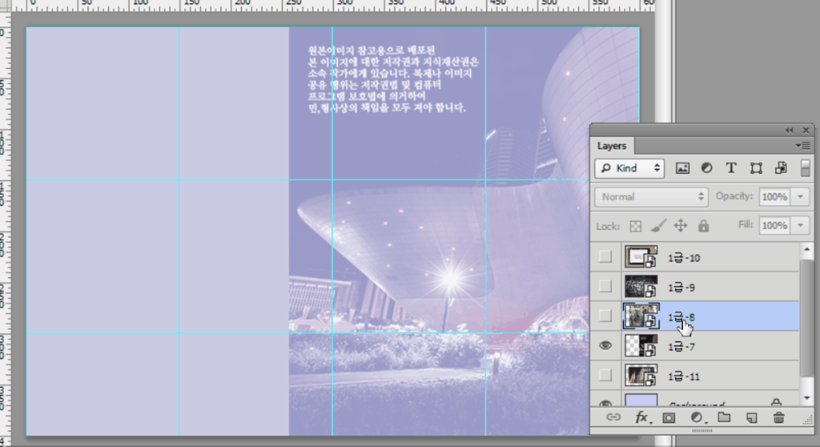Show layer 1급-9 visibility box
Image resolution: width=820 pixels, height=447 pixels.
pyautogui.click(x=605, y=286)
